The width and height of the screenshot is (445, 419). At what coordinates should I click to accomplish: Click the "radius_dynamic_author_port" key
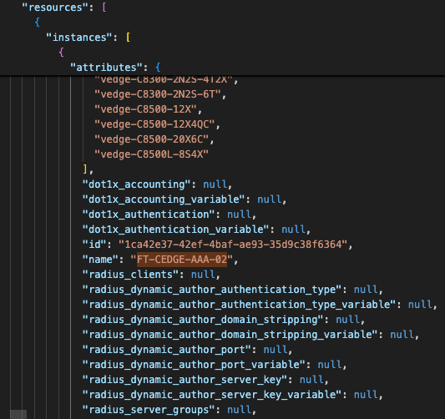pyautogui.click(x=167, y=350)
